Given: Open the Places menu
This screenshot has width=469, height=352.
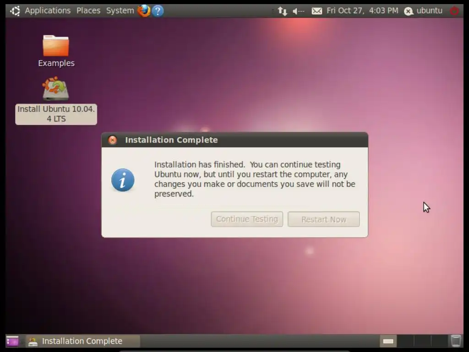Looking at the screenshot, I should coord(88,11).
